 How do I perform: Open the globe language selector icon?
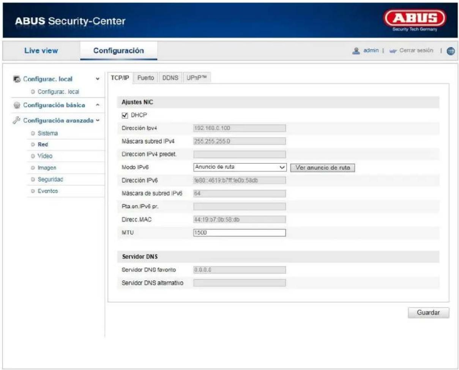coord(451,51)
